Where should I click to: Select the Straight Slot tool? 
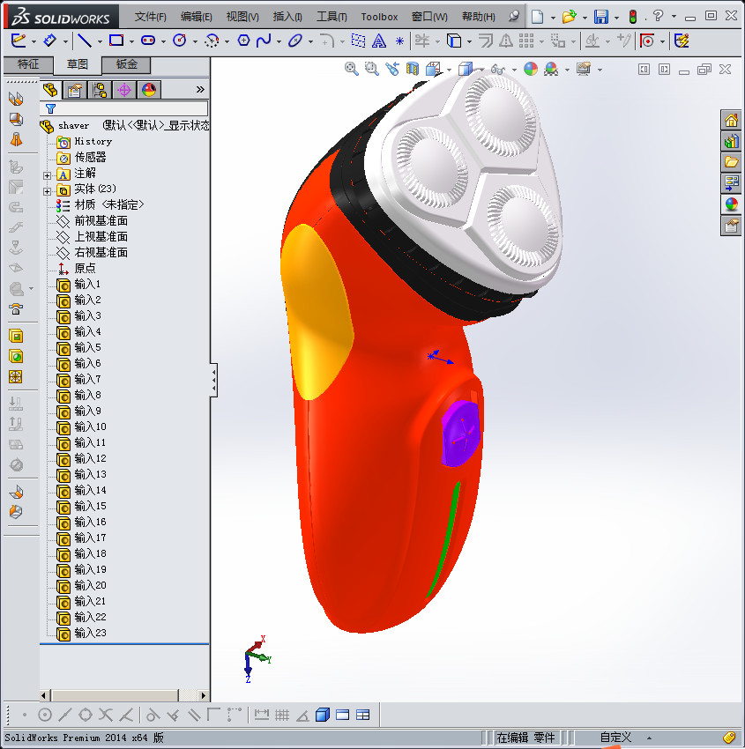click(147, 41)
